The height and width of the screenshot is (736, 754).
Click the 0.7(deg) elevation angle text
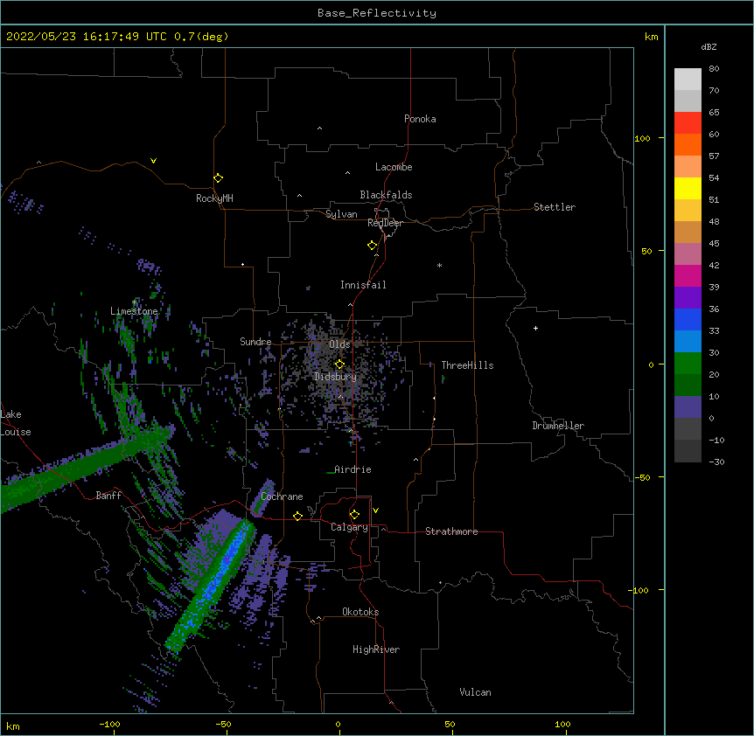click(201, 37)
